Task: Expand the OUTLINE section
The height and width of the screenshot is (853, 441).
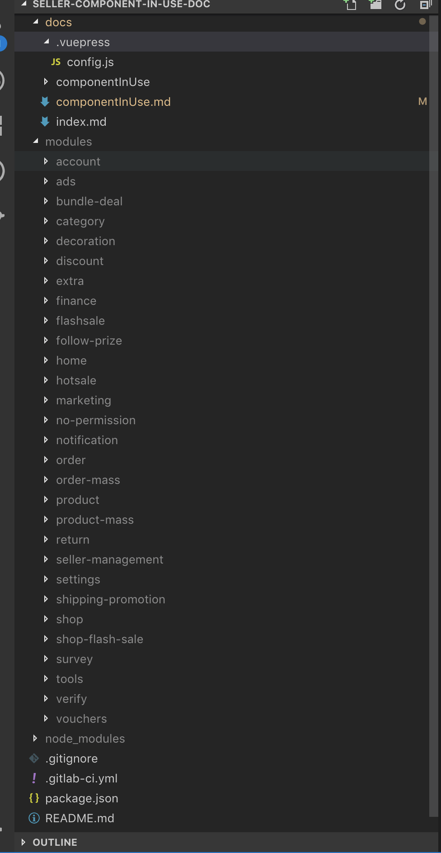Action: [x=23, y=842]
